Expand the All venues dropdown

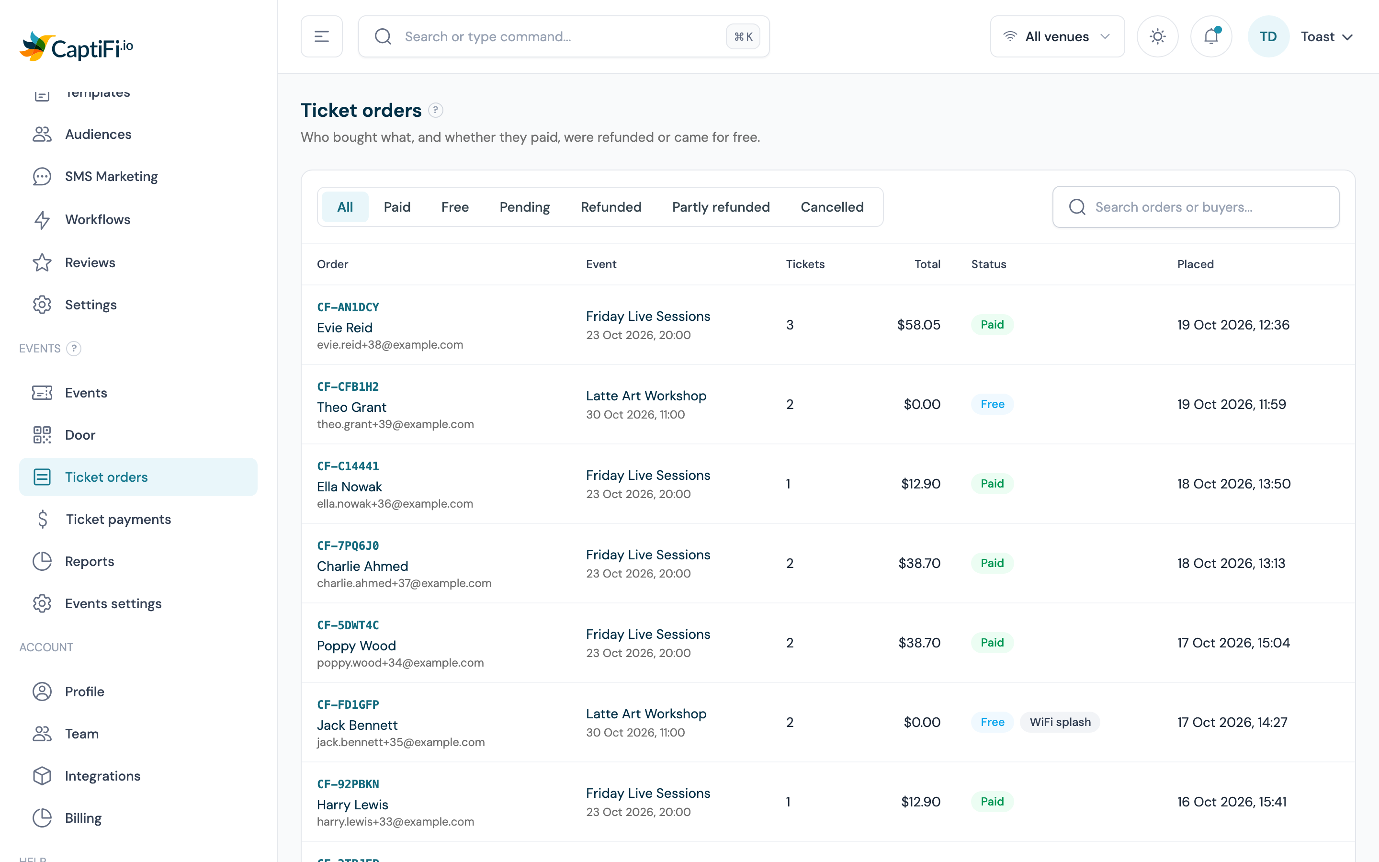click(1057, 36)
